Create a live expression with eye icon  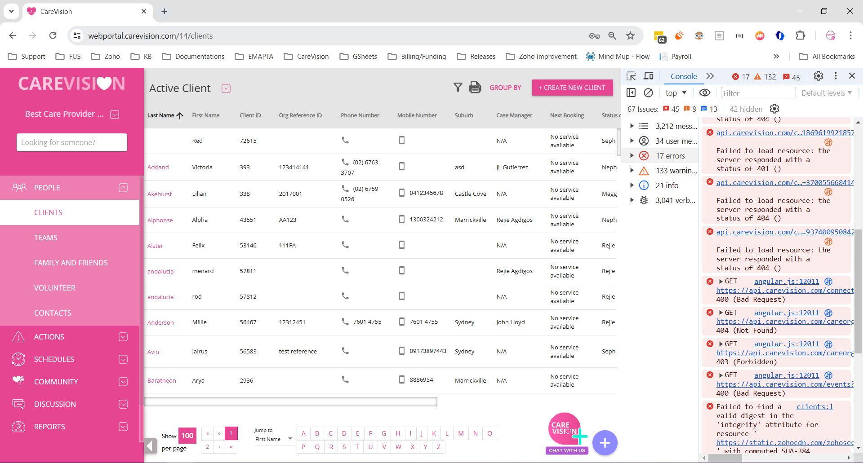pos(705,93)
